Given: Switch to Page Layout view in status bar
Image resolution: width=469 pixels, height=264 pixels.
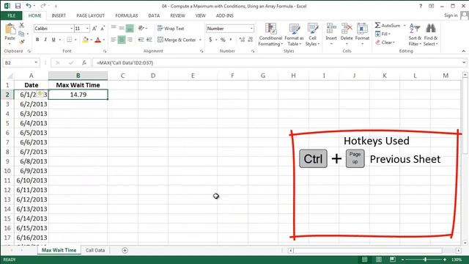Looking at the screenshot, I should click(379, 260).
